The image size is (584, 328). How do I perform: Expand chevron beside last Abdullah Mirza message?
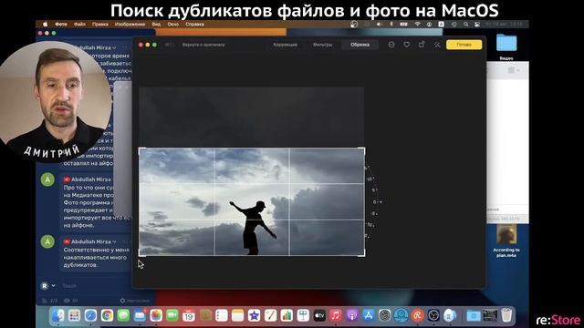(114, 241)
